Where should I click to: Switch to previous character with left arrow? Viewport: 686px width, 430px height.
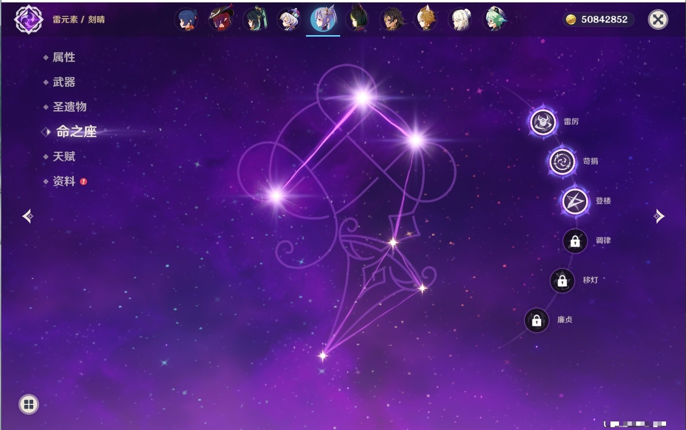click(28, 216)
